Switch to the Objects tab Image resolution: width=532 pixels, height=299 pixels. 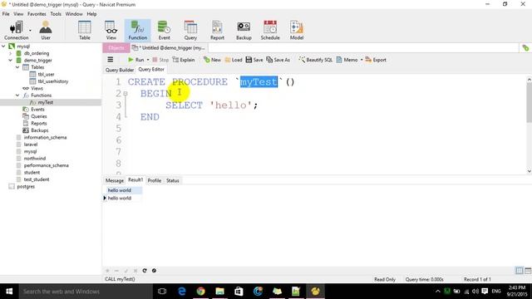(x=116, y=48)
